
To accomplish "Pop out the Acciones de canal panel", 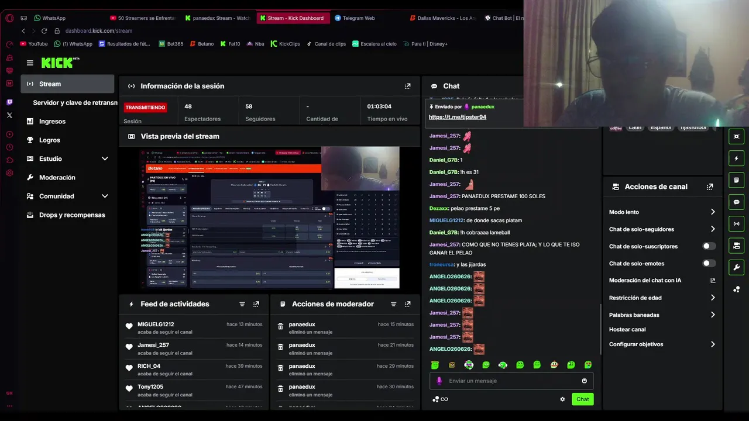I will [x=710, y=187].
